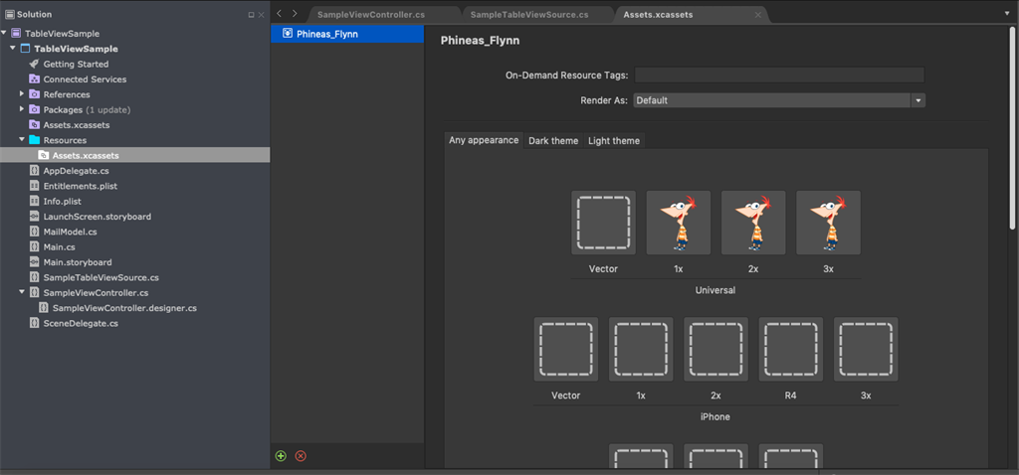This screenshot has width=1019, height=475.
Task: Close the Solution pad
Action: pos(262,14)
